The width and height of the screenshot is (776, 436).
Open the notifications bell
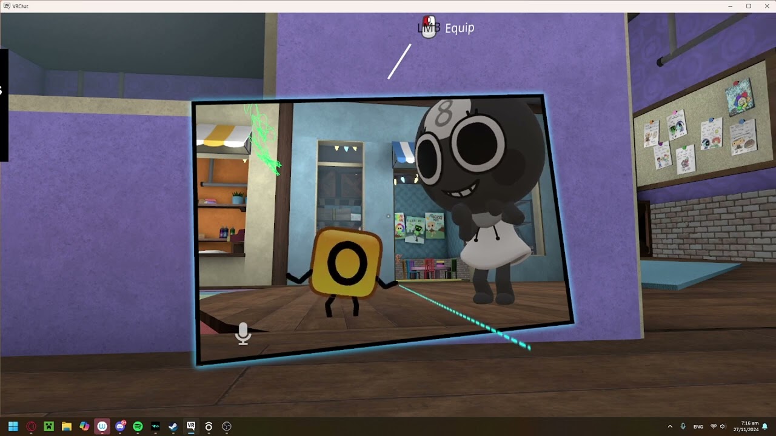pos(765,426)
